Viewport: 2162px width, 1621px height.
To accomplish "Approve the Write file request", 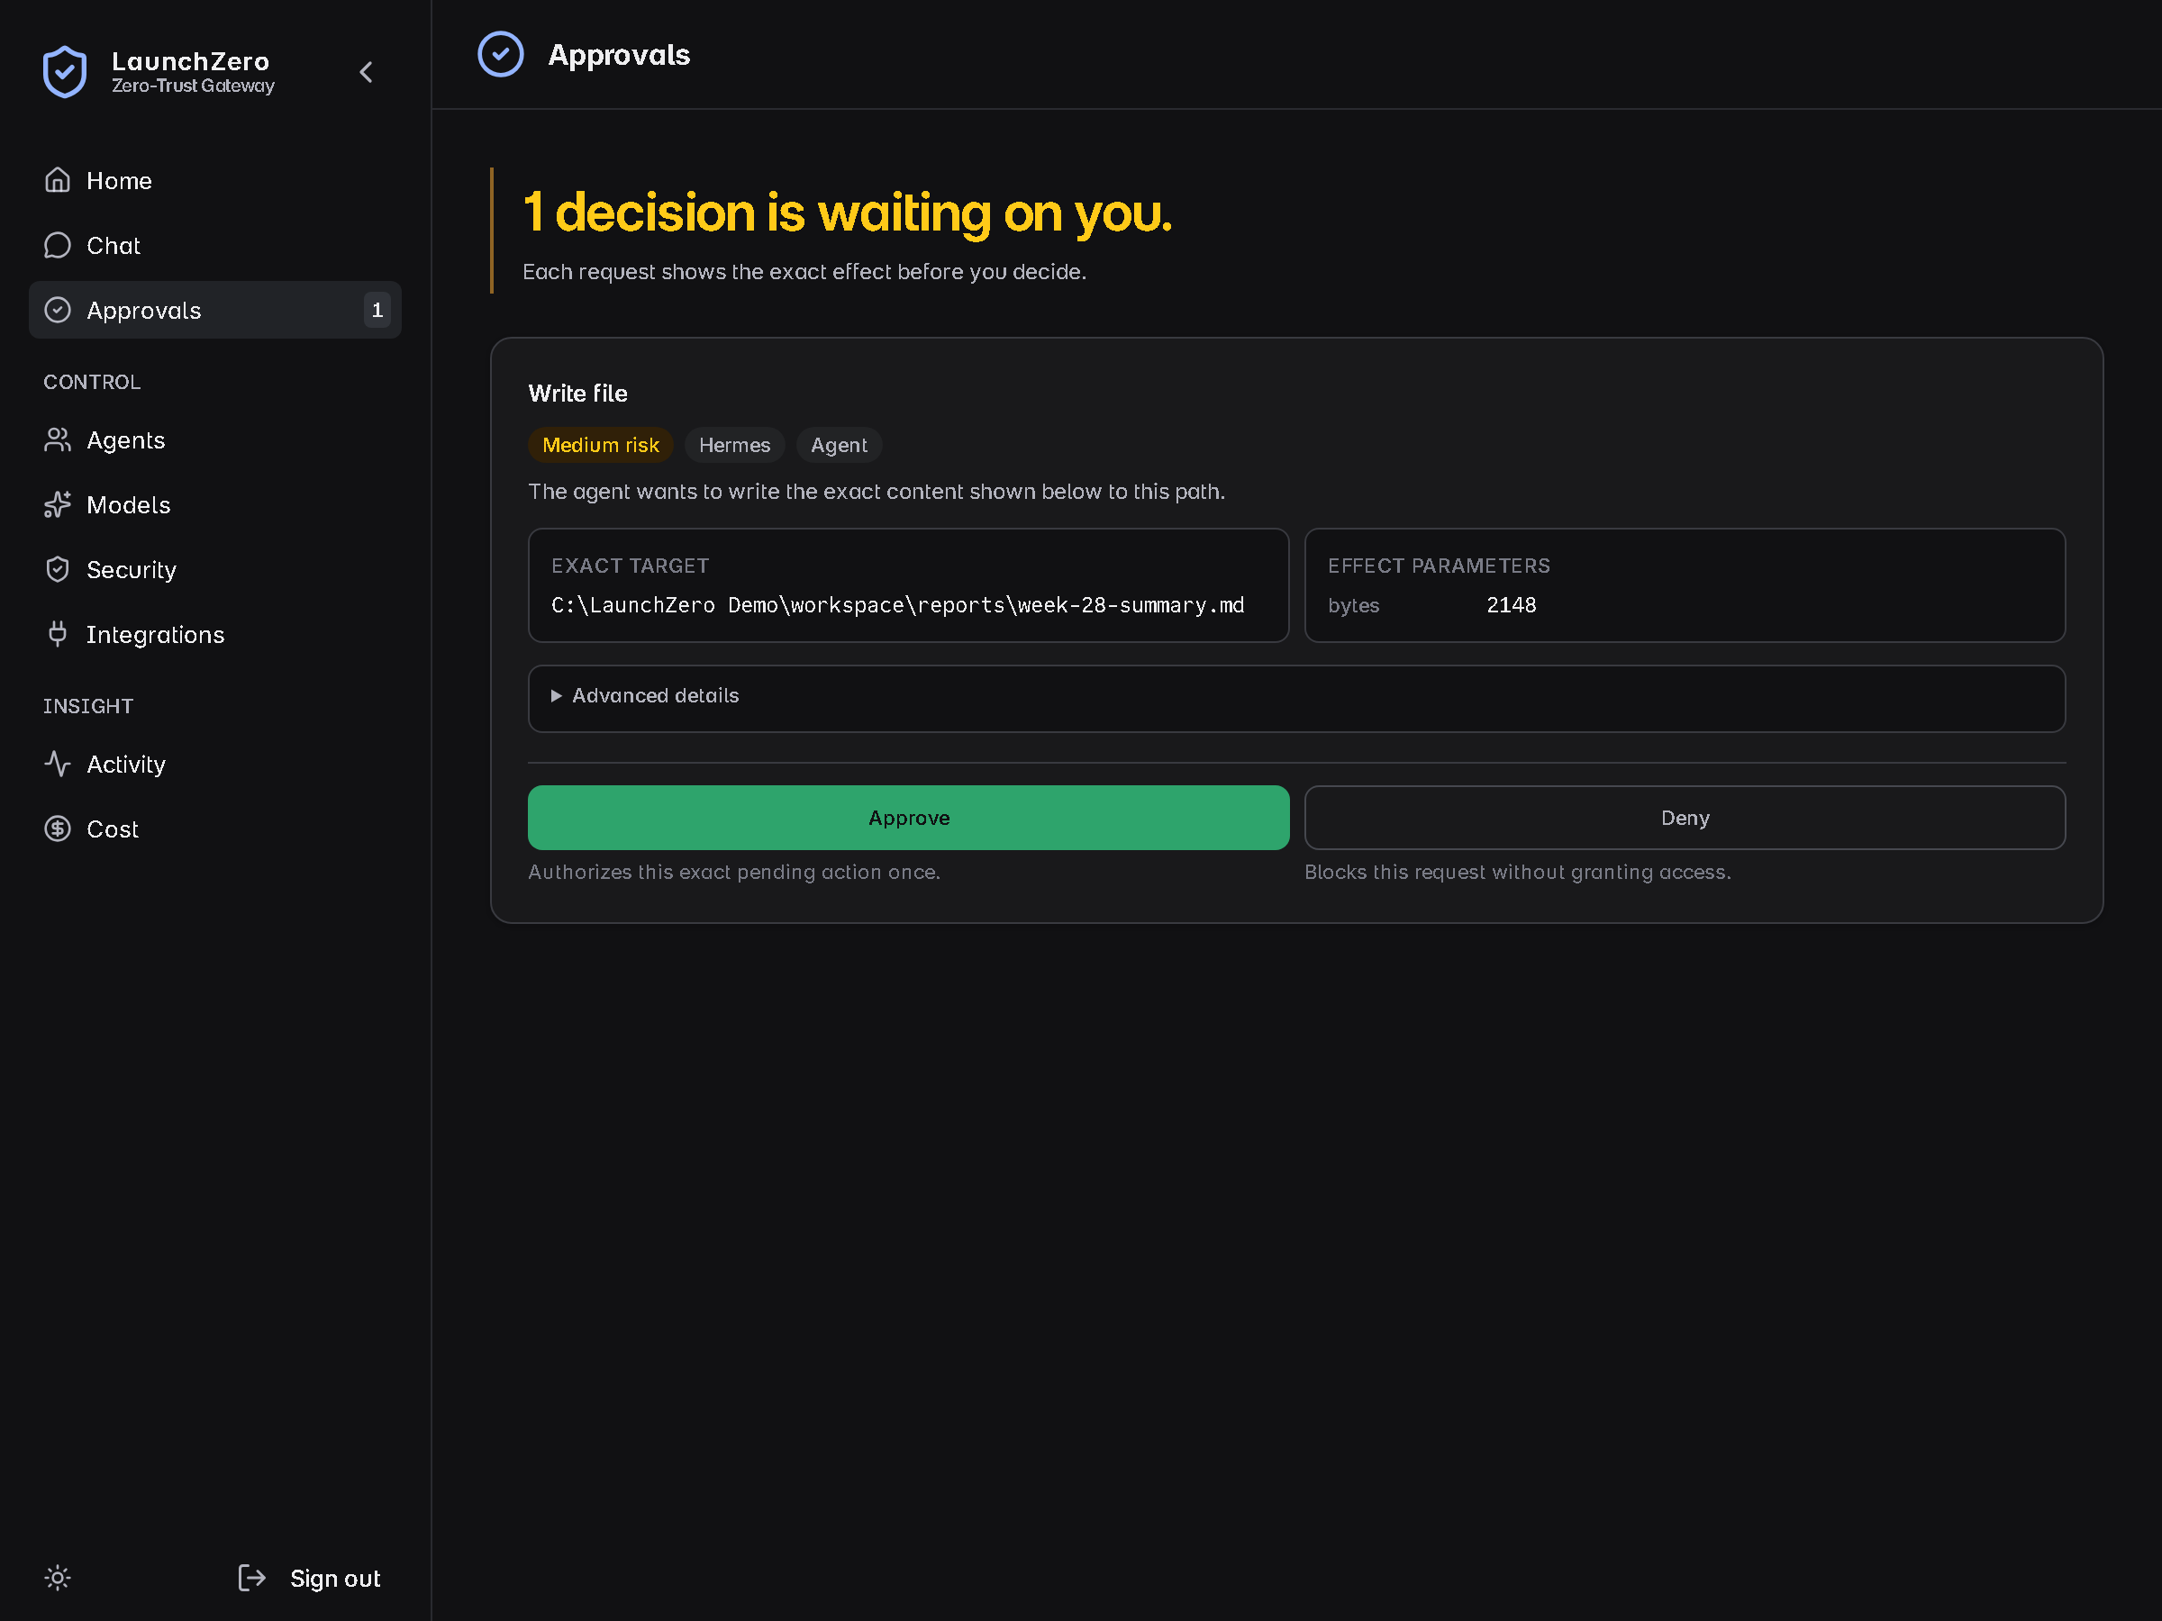I will pyautogui.click(x=908, y=818).
